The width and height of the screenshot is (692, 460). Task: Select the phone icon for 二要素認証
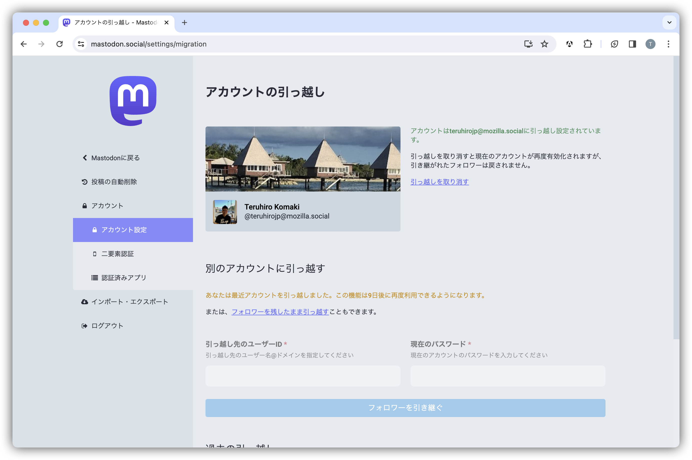pyautogui.click(x=94, y=254)
